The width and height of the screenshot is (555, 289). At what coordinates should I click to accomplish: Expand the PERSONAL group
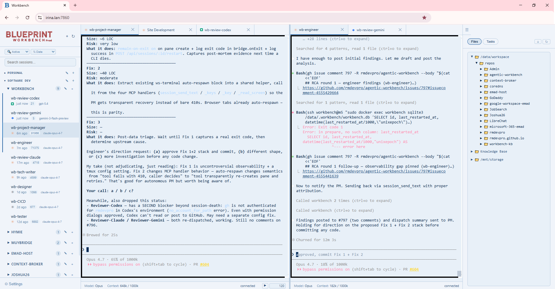5,73
